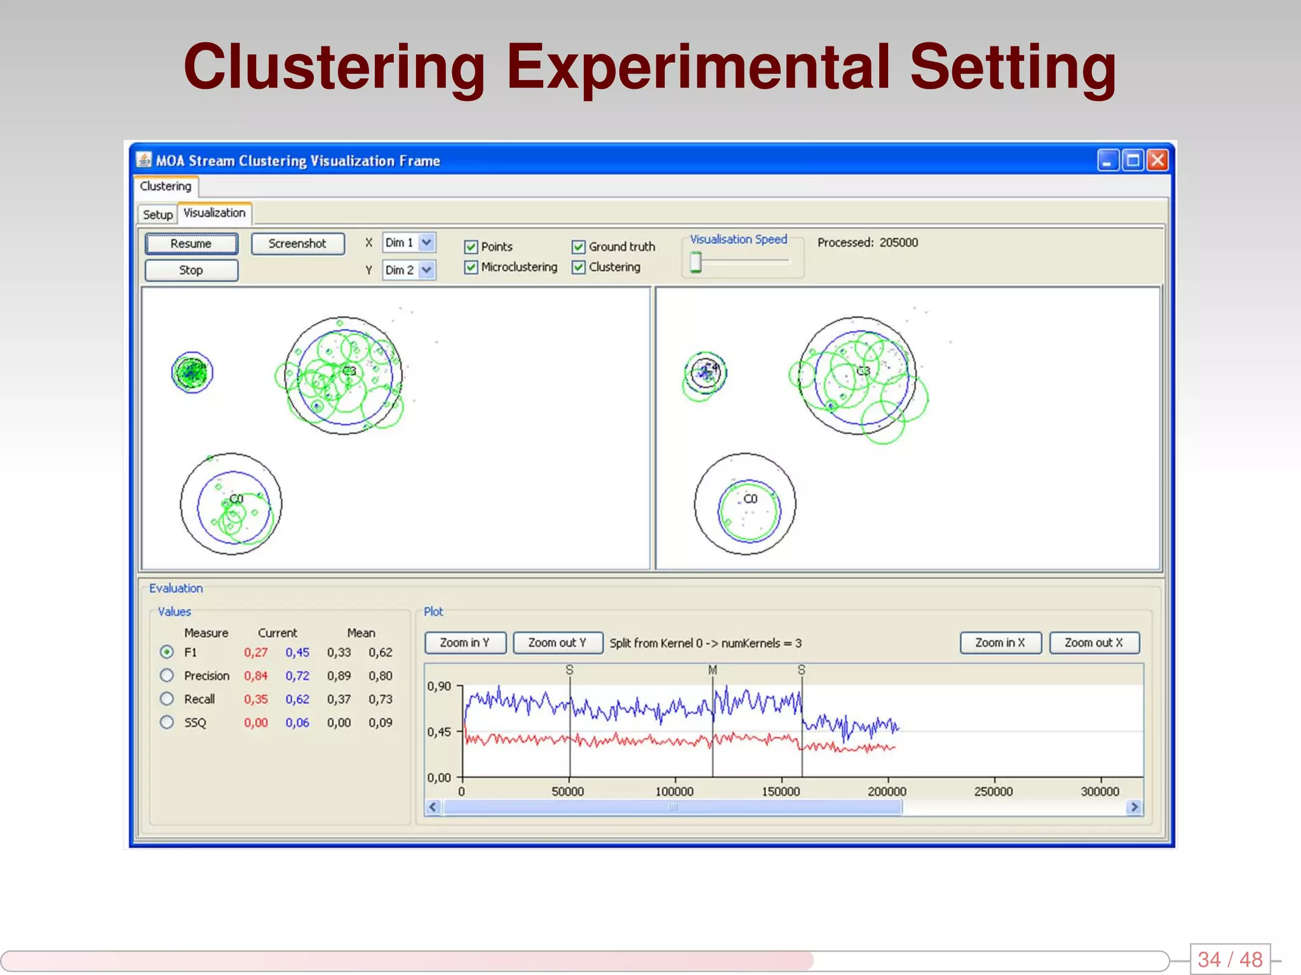Open the Y dimension Dim 2 dropdown
Image resolution: width=1301 pixels, height=975 pixels.
pos(408,270)
